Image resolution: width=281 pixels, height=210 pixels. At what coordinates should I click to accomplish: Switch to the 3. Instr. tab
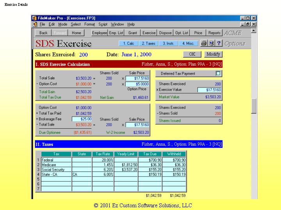(168, 44)
